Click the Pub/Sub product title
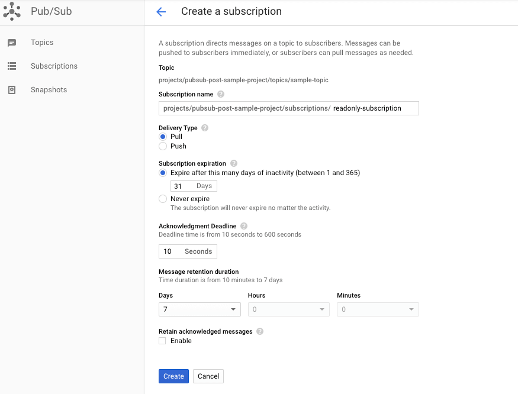Image resolution: width=518 pixels, height=394 pixels. [51, 11]
